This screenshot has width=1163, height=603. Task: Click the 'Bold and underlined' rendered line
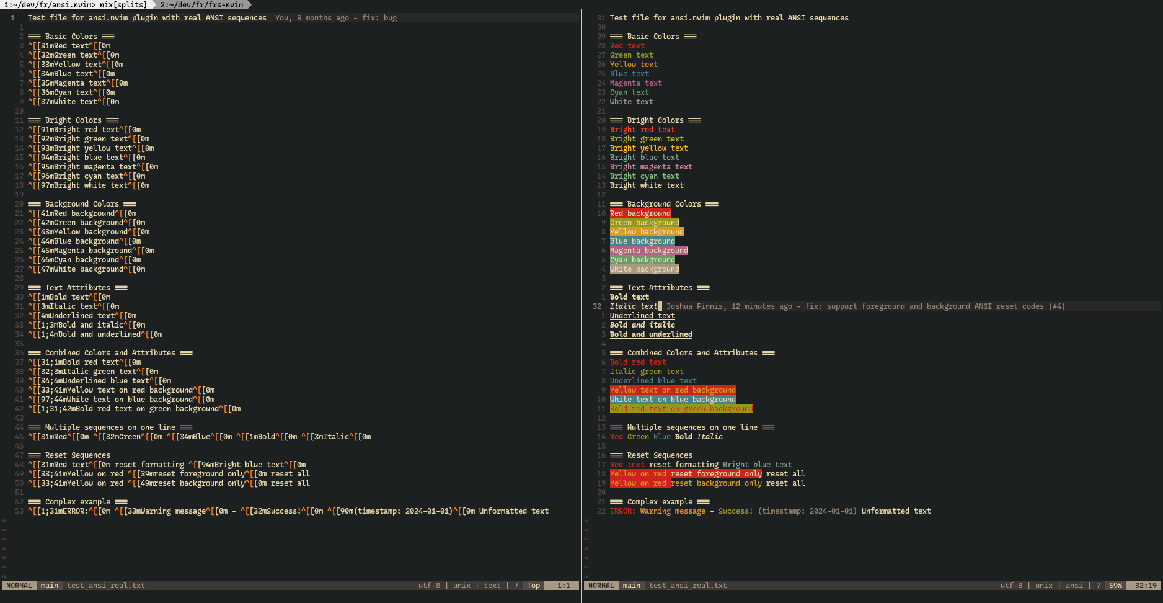pyautogui.click(x=651, y=334)
